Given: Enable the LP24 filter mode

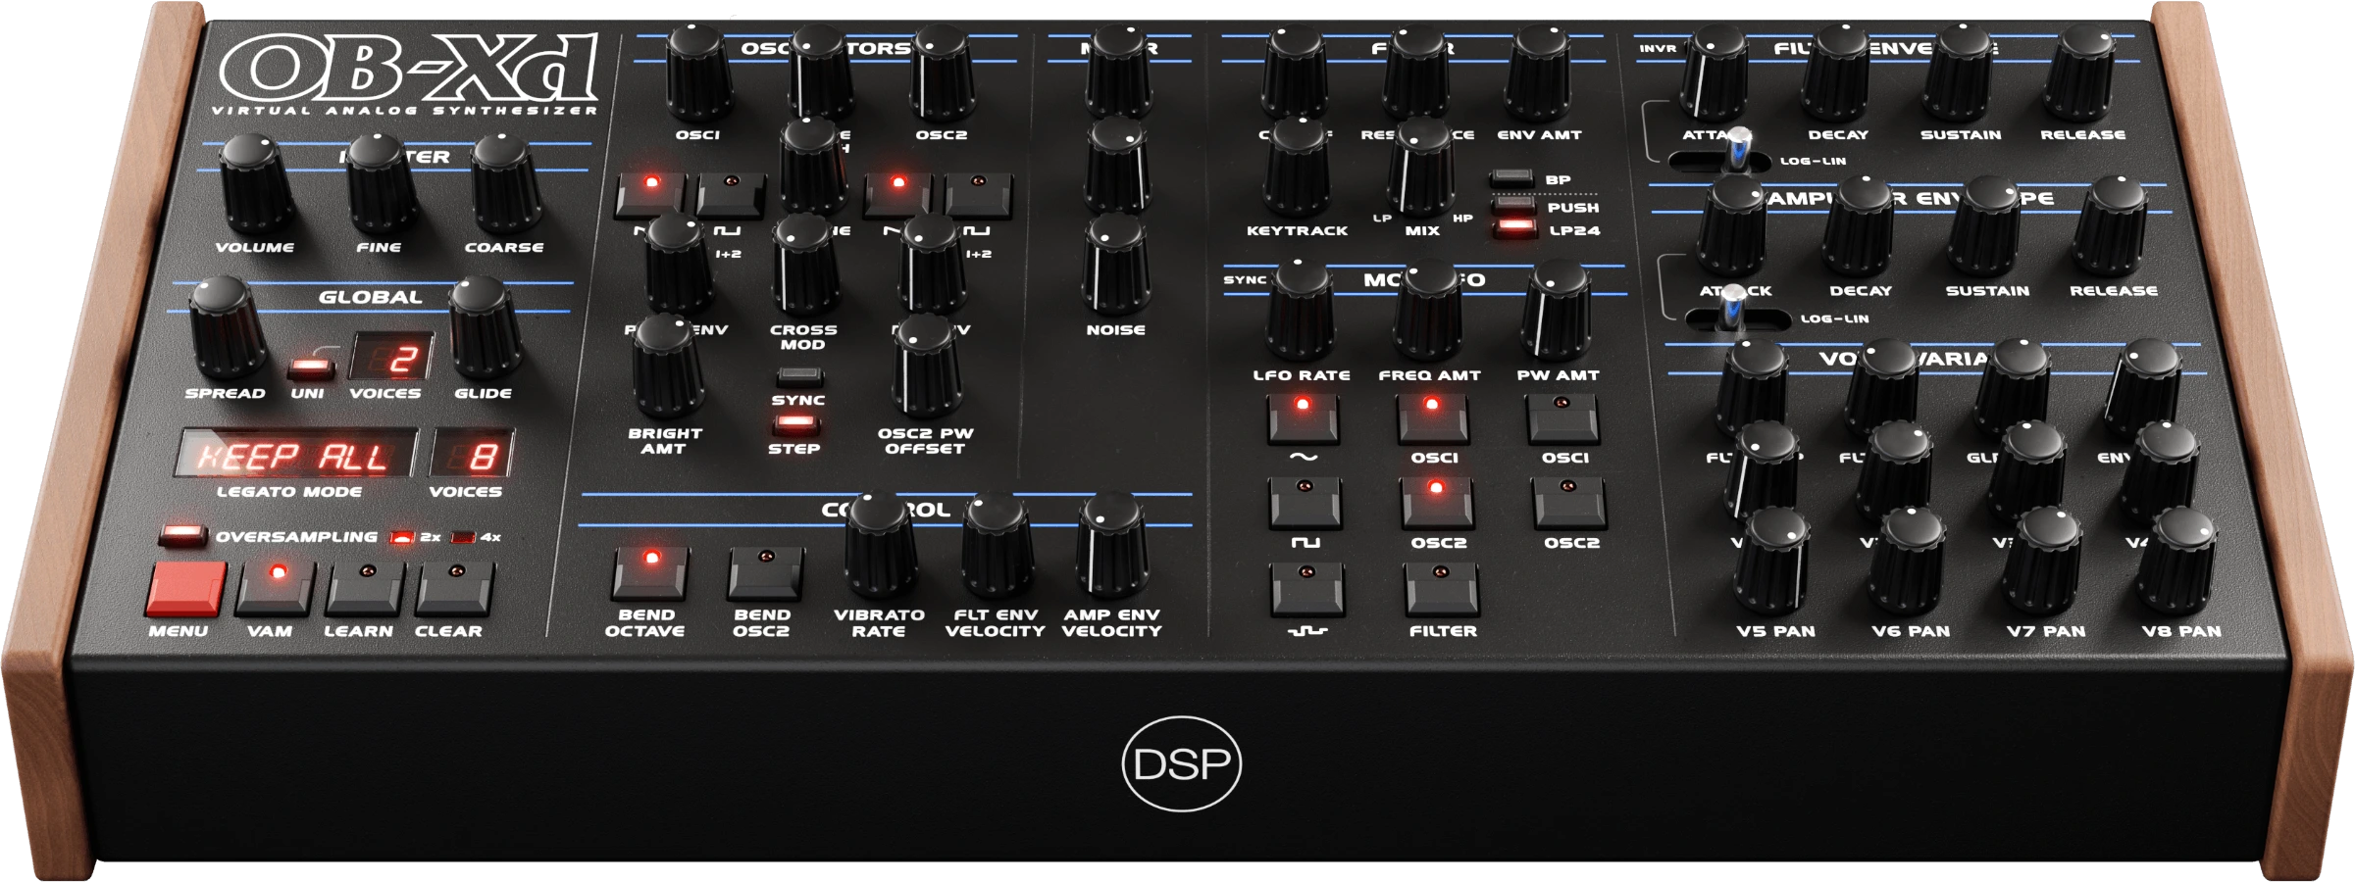Looking at the screenshot, I should pos(1515,226).
